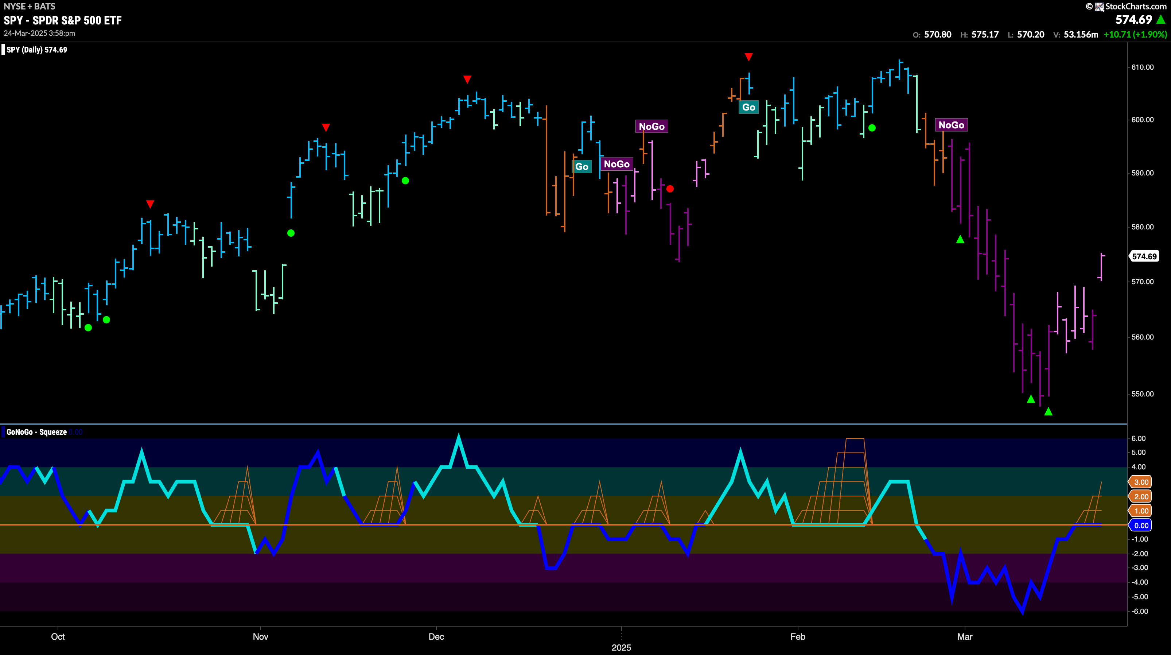The image size is (1171, 655).
Task: Click the 550.00 price axis label
Action: [1142, 394]
